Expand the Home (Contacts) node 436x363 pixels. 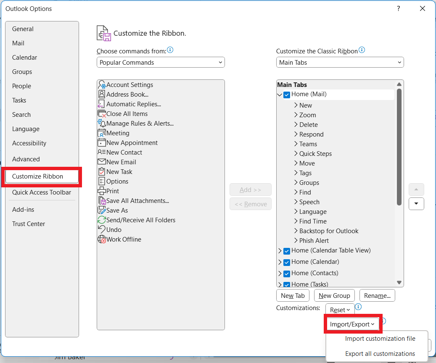coord(280,274)
